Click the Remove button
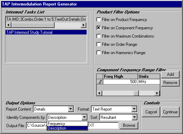 170,83
